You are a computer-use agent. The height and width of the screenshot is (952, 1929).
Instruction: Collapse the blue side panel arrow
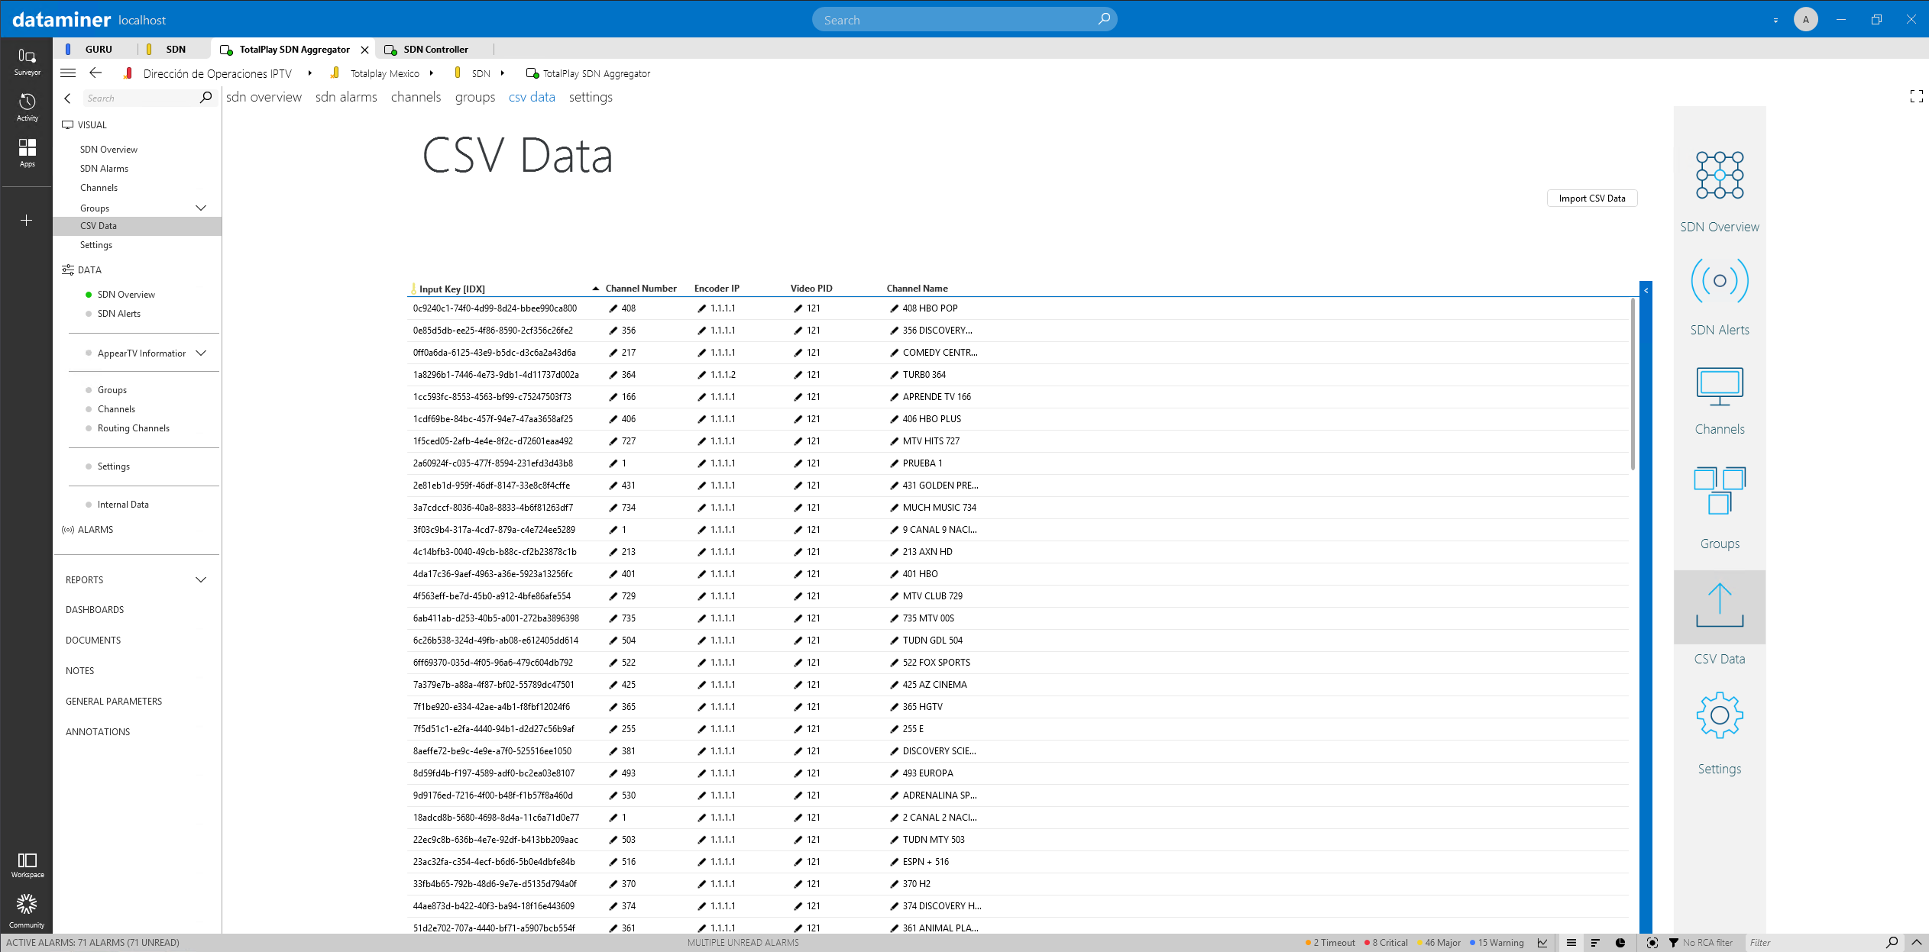click(1646, 290)
